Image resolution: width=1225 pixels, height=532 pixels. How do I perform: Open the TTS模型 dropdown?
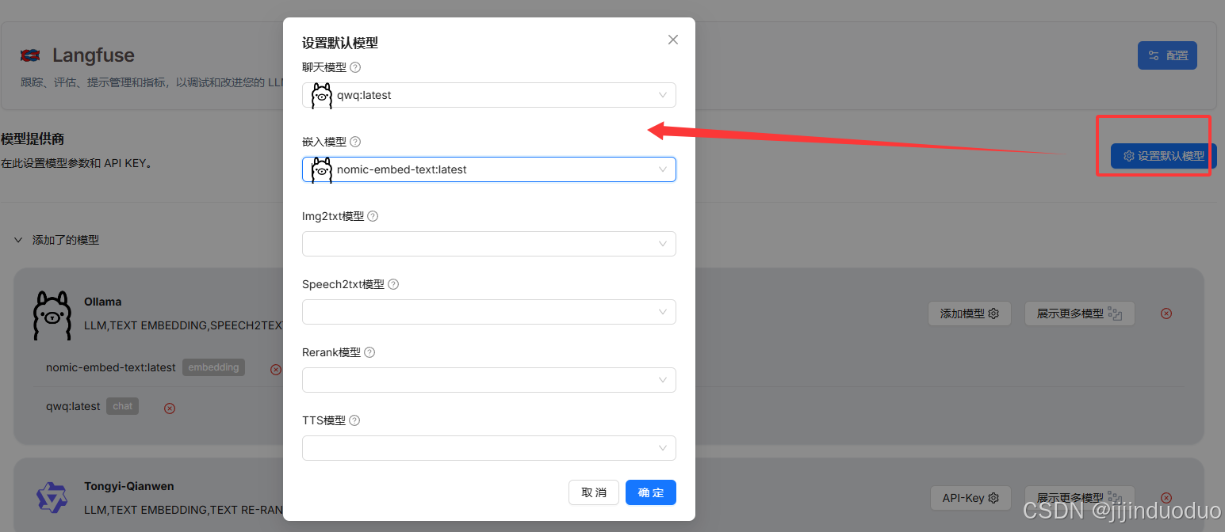point(489,448)
